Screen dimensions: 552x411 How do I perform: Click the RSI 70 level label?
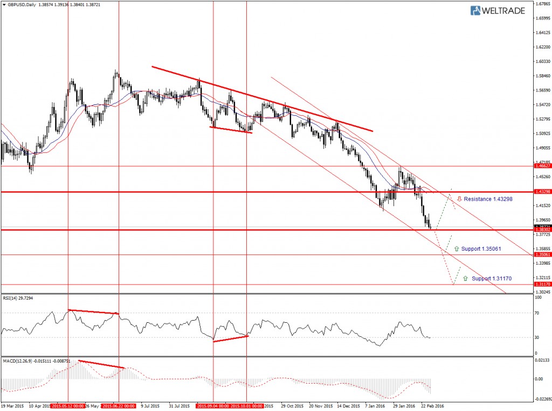click(x=537, y=313)
